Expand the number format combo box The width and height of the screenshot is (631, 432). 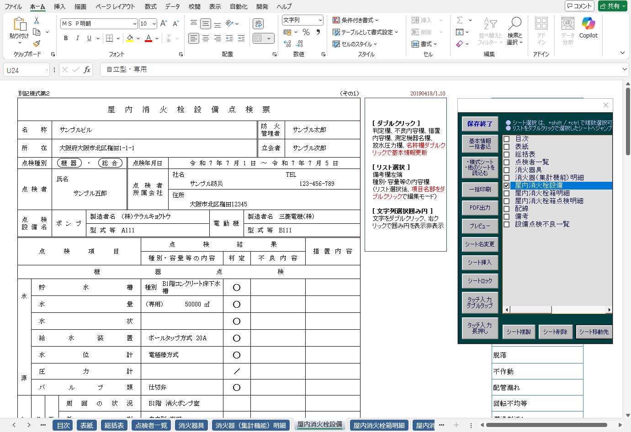click(320, 20)
